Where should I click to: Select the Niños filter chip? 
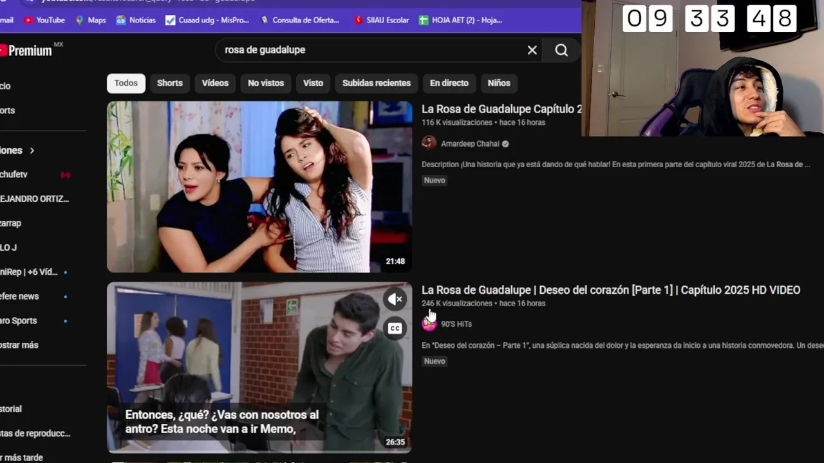tap(499, 83)
